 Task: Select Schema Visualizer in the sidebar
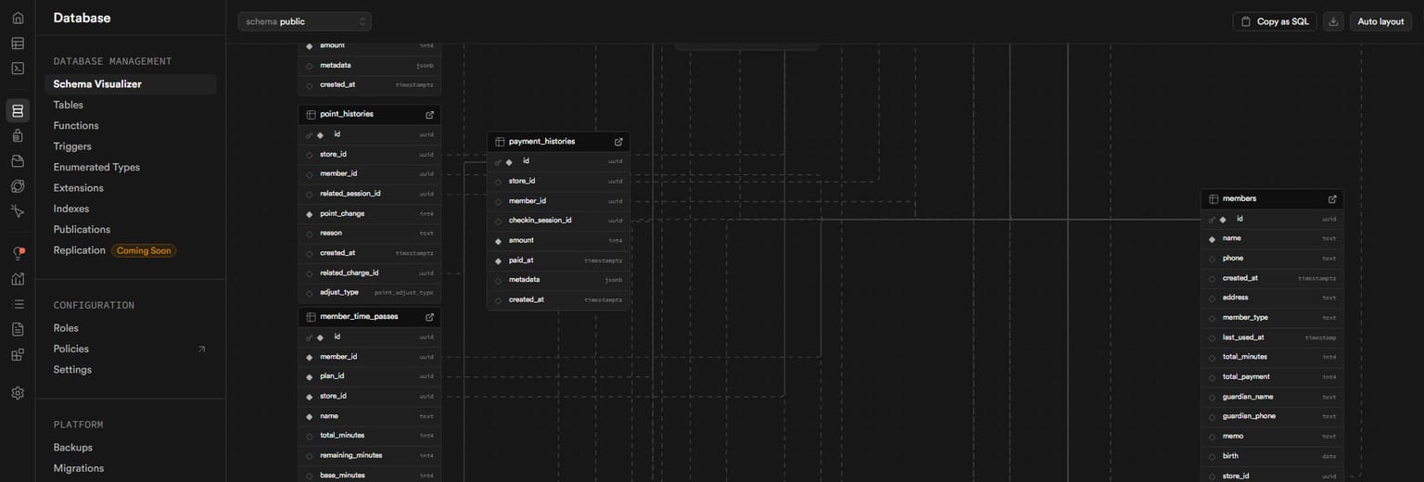130,84
